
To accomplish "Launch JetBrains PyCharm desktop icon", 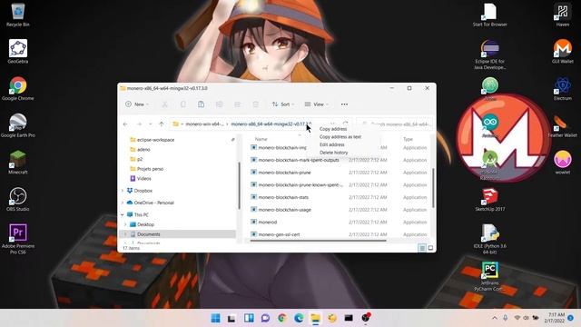I will (x=490, y=276).
